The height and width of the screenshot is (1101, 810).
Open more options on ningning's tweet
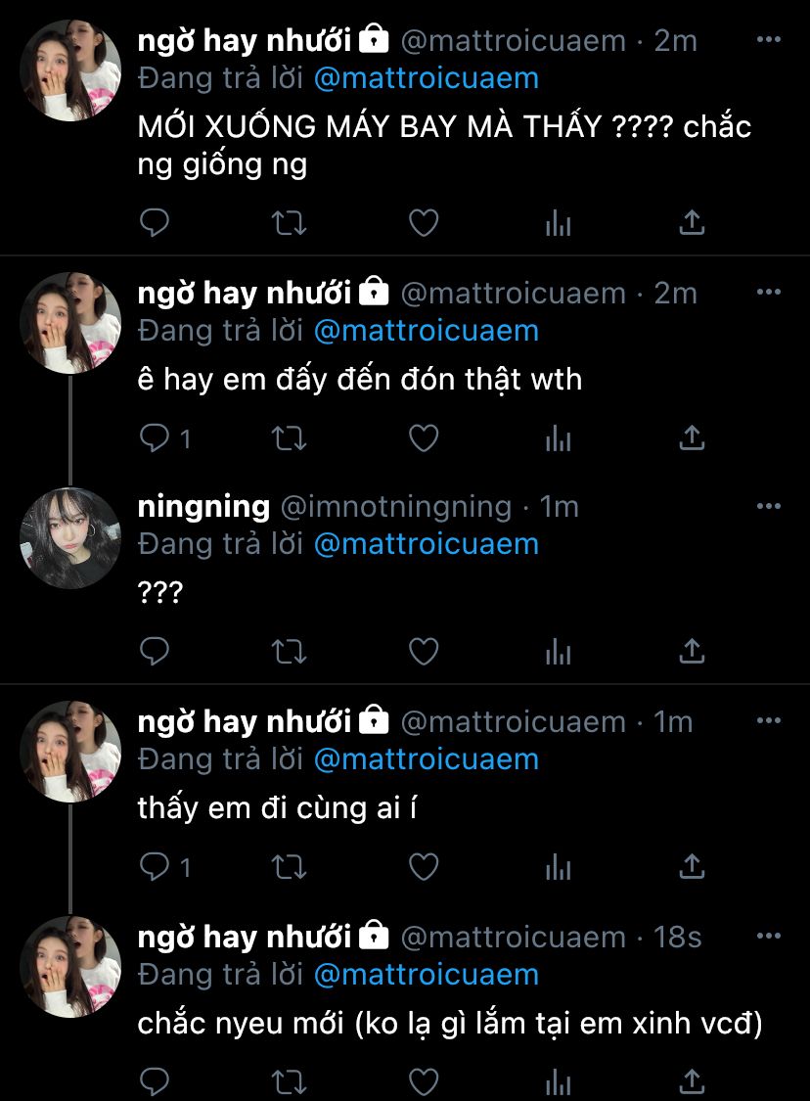click(x=769, y=506)
